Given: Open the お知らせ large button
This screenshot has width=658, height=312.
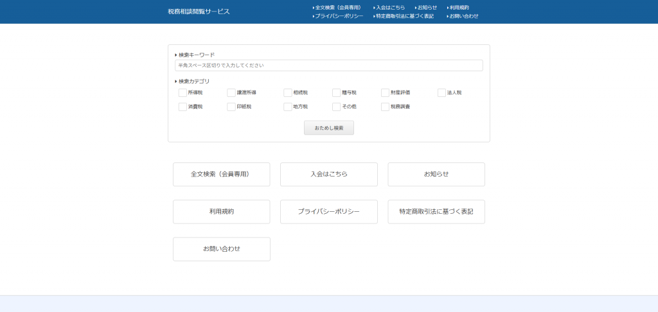Looking at the screenshot, I should pyautogui.click(x=436, y=175).
